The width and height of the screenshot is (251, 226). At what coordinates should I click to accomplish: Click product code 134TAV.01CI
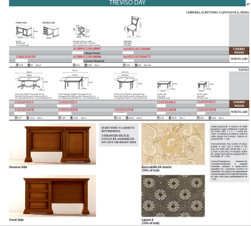point(24,102)
